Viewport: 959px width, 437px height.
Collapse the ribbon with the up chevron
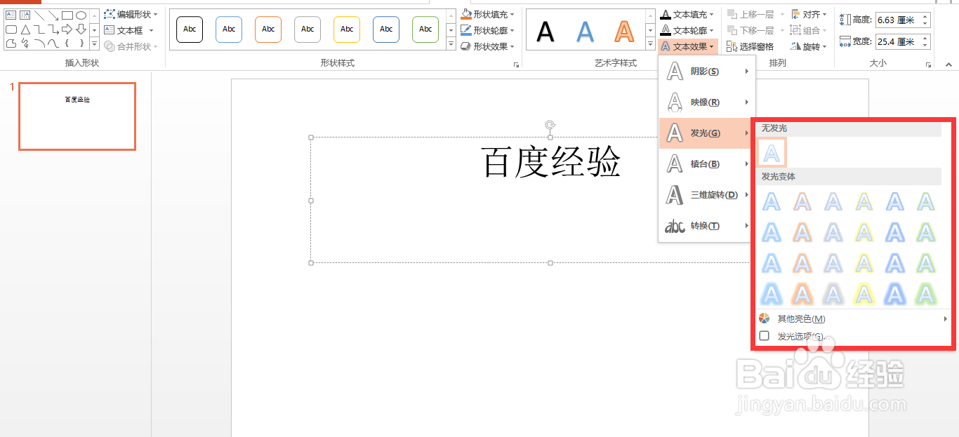pyautogui.click(x=948, y=65)
